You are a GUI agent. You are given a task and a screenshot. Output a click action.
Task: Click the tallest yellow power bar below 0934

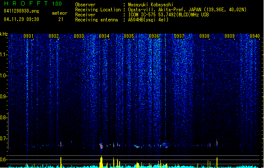tap(101, 162)
